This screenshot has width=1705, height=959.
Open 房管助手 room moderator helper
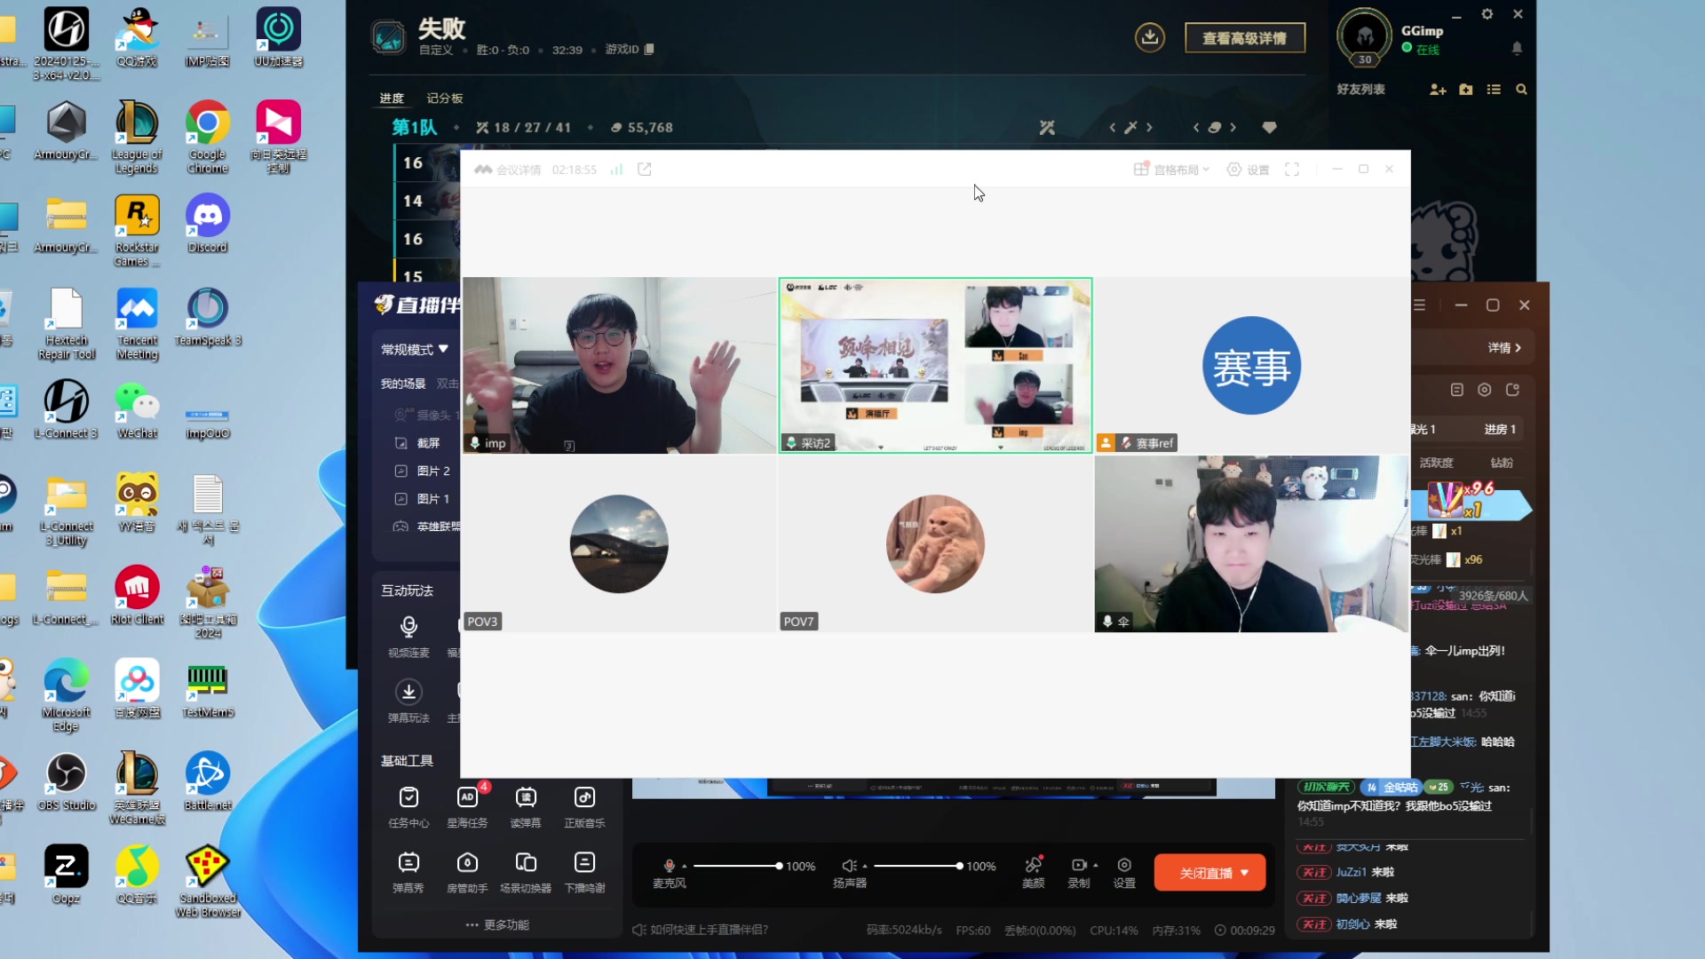[467, 872]
